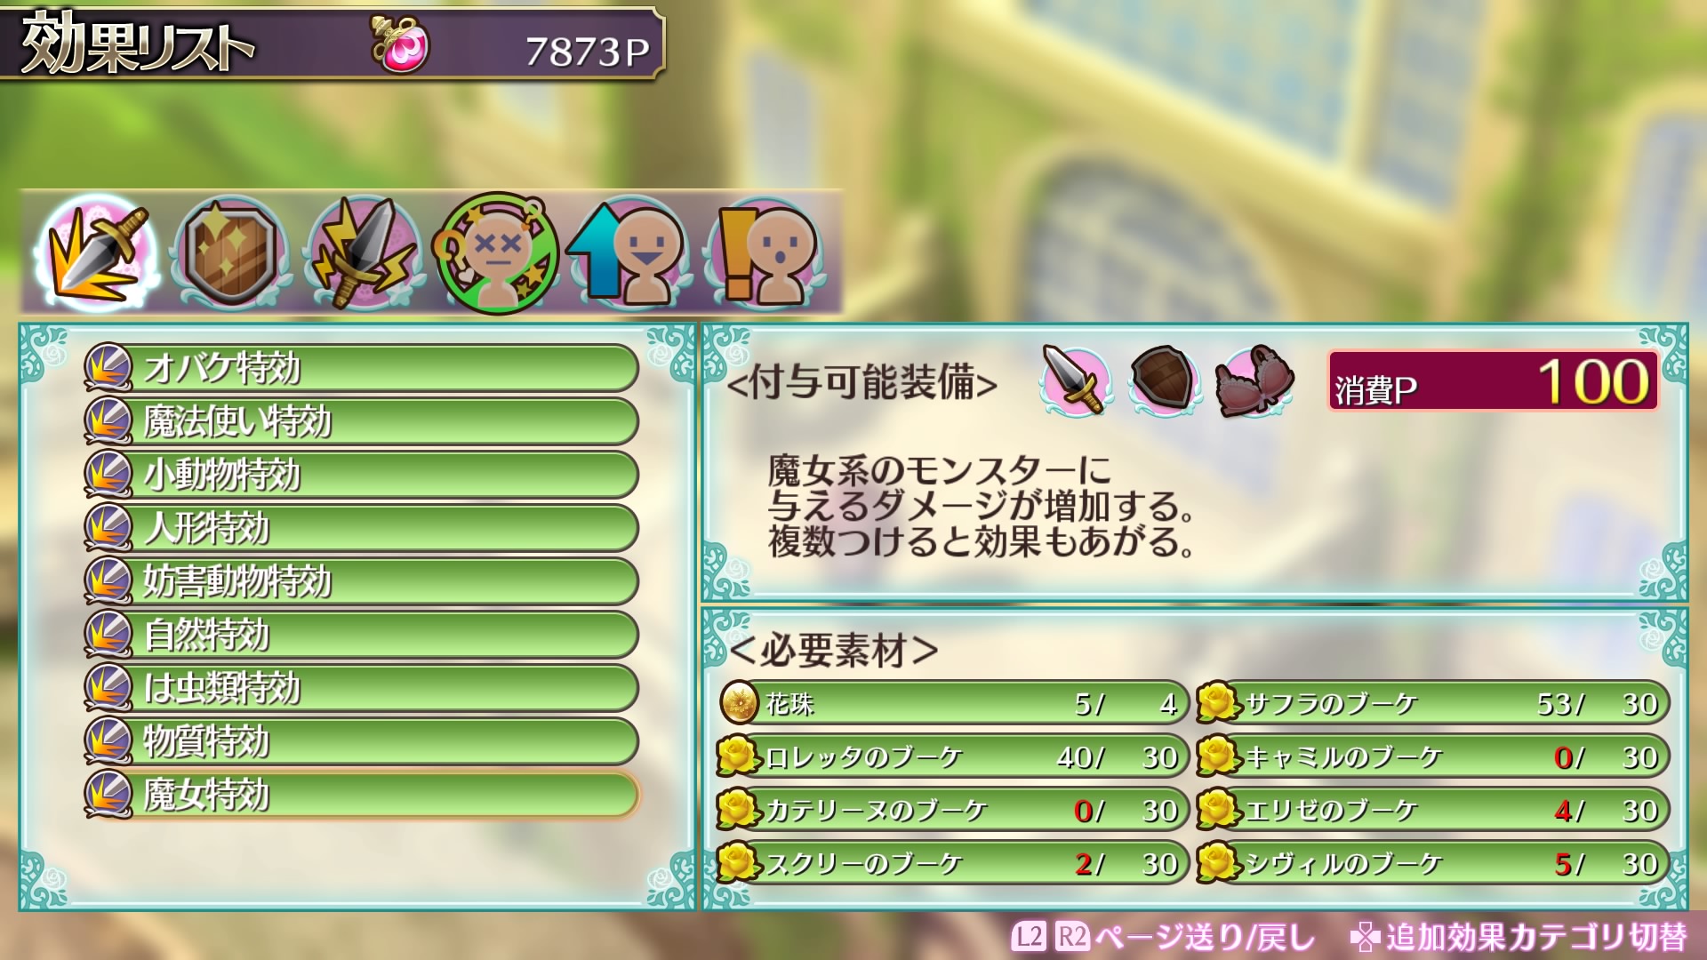Pick the highlighted 魔女特効 entry
1707x960 pixels.
click(362, 795)
